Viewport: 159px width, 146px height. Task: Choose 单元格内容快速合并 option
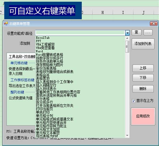51,123
